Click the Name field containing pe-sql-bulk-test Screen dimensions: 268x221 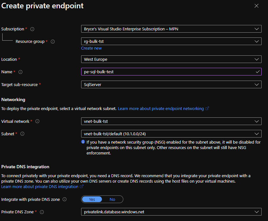tap(168, 72)
